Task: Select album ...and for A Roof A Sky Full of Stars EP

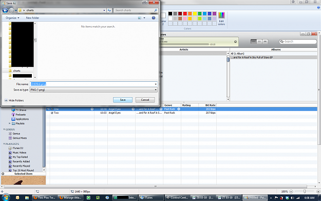Action: 274,58
